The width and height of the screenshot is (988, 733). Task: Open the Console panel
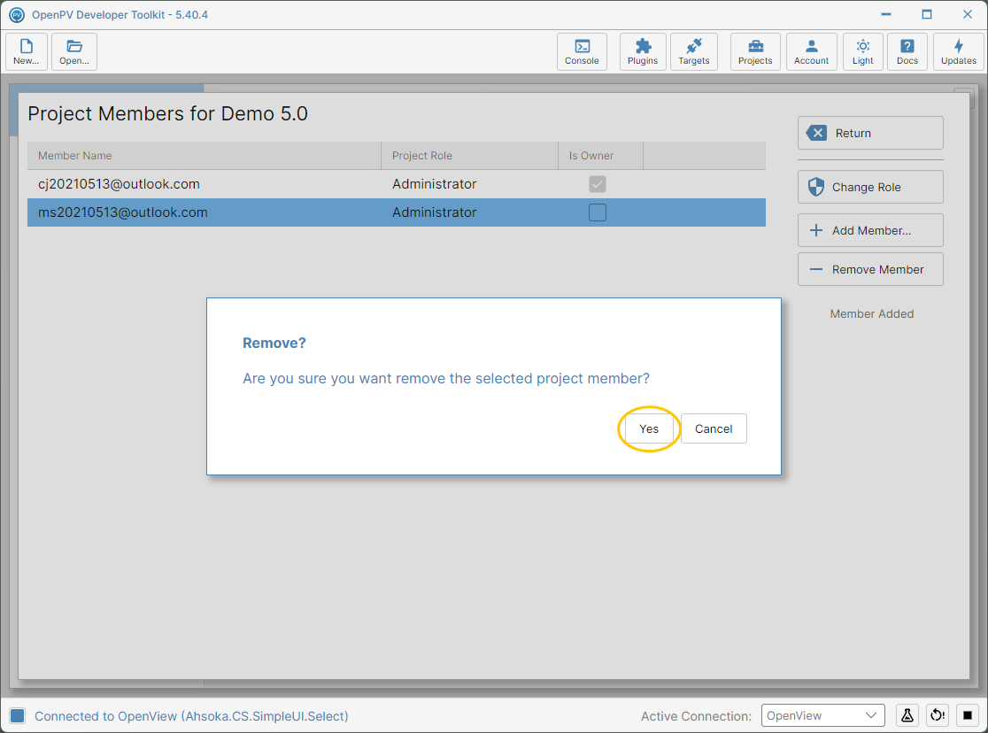(x=582, y=51)
